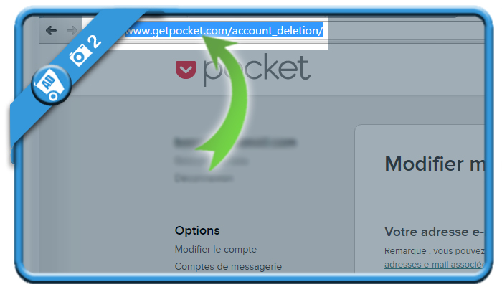Open Modifier le compte option
This screenshot has width=502, height=292.
coord(215,249)
